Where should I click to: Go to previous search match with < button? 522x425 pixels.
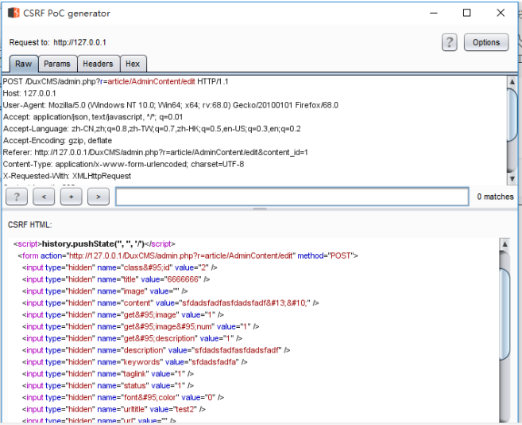pos(44,197)
